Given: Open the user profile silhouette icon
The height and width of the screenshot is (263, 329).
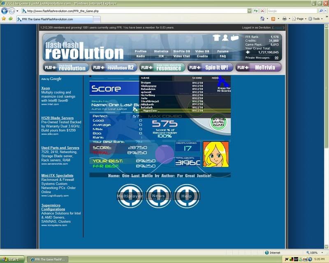Looking at the screenshot, I should (225, 38).
